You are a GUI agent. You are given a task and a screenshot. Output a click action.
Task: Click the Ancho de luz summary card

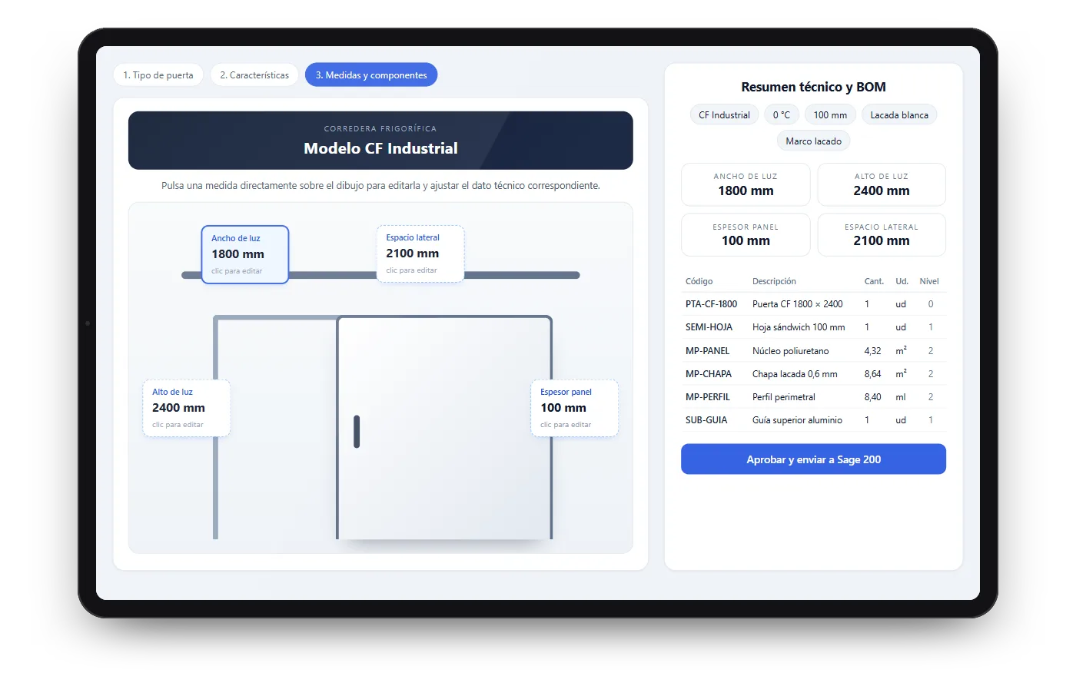click(x=746, y=184)
